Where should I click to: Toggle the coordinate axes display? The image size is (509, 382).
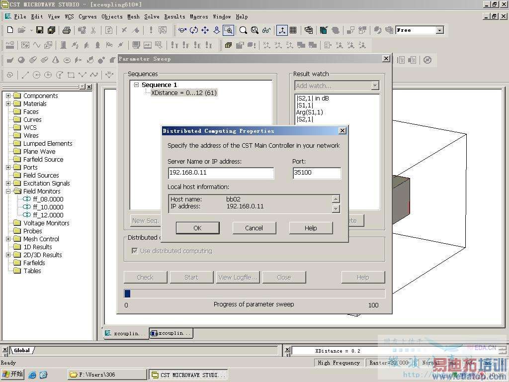coord(282,30)
